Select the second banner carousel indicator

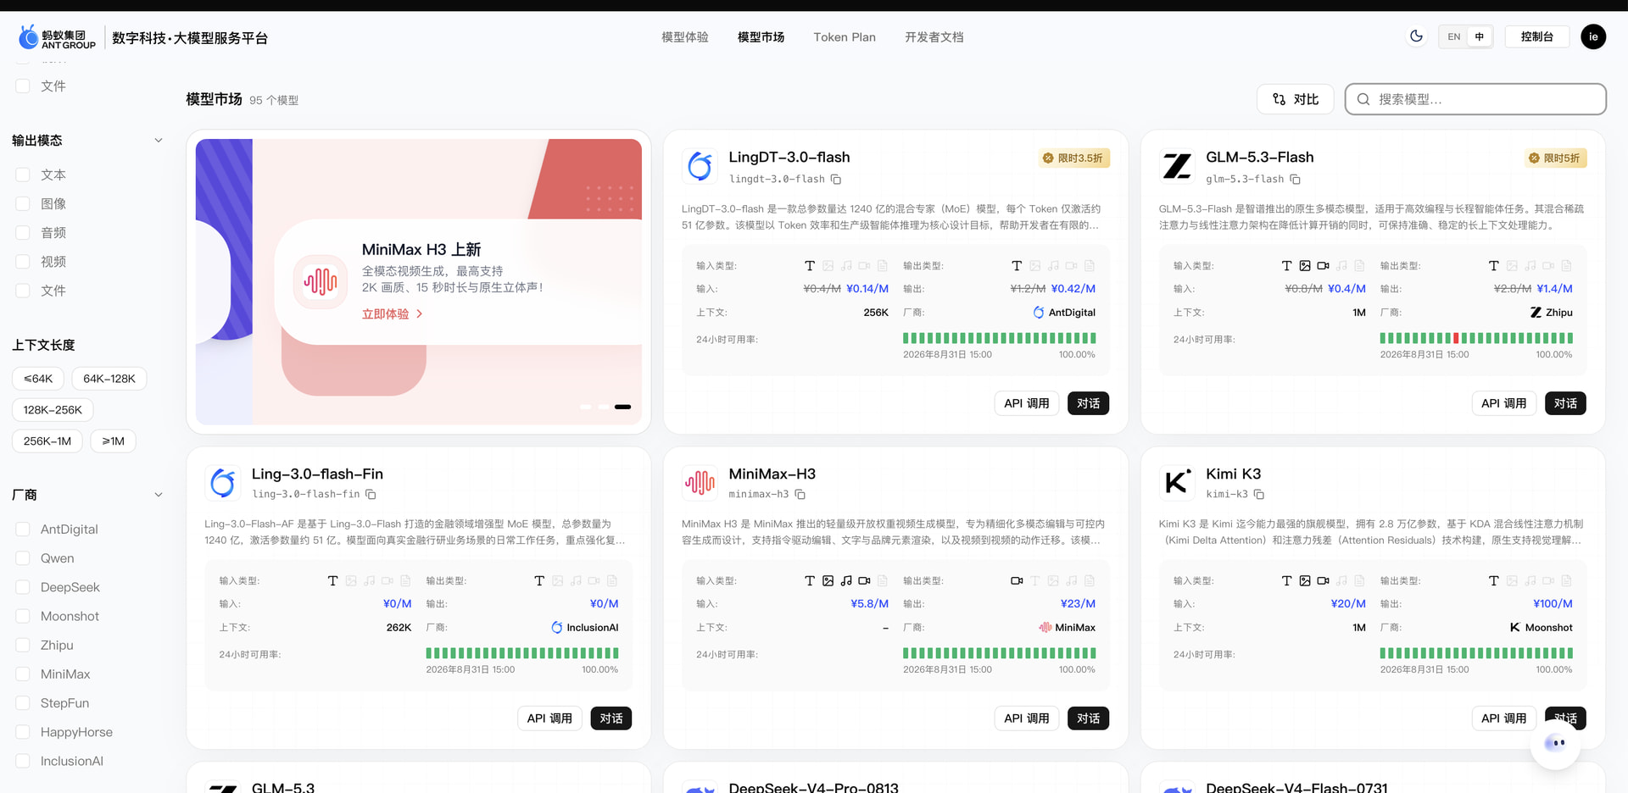point(603,408)
